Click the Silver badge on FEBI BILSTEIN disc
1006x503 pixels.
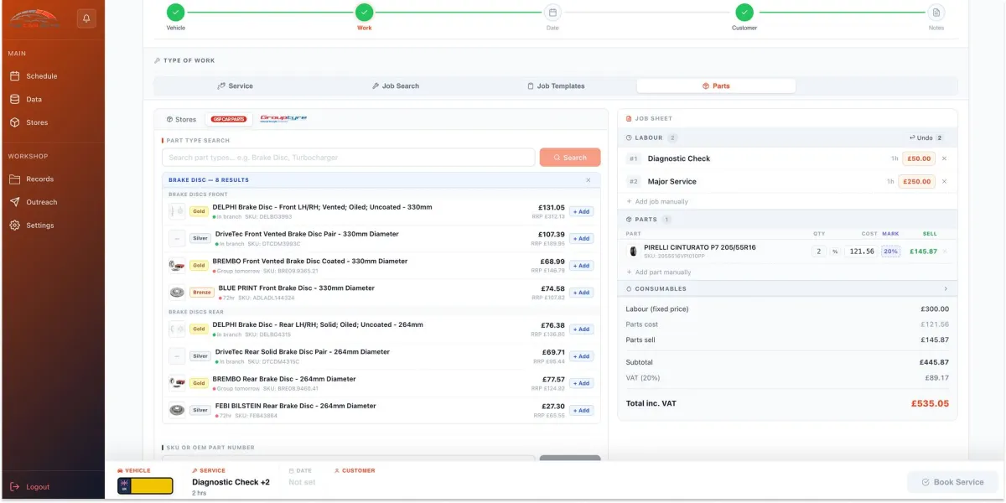(x=200, y=410)
